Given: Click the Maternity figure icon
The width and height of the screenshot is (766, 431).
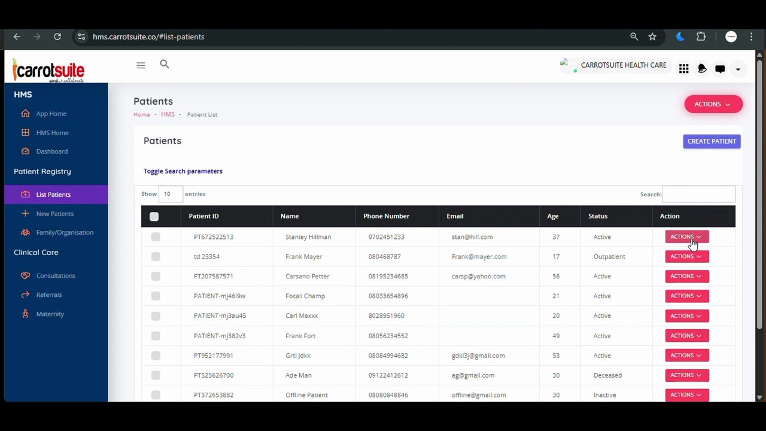Looking at the screenshot, I should (25, 314).
